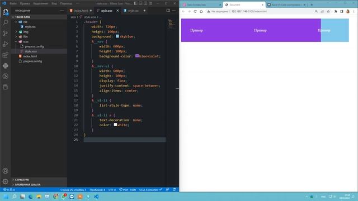
Task: Click the white color swatch
Action: click(115, 125)
